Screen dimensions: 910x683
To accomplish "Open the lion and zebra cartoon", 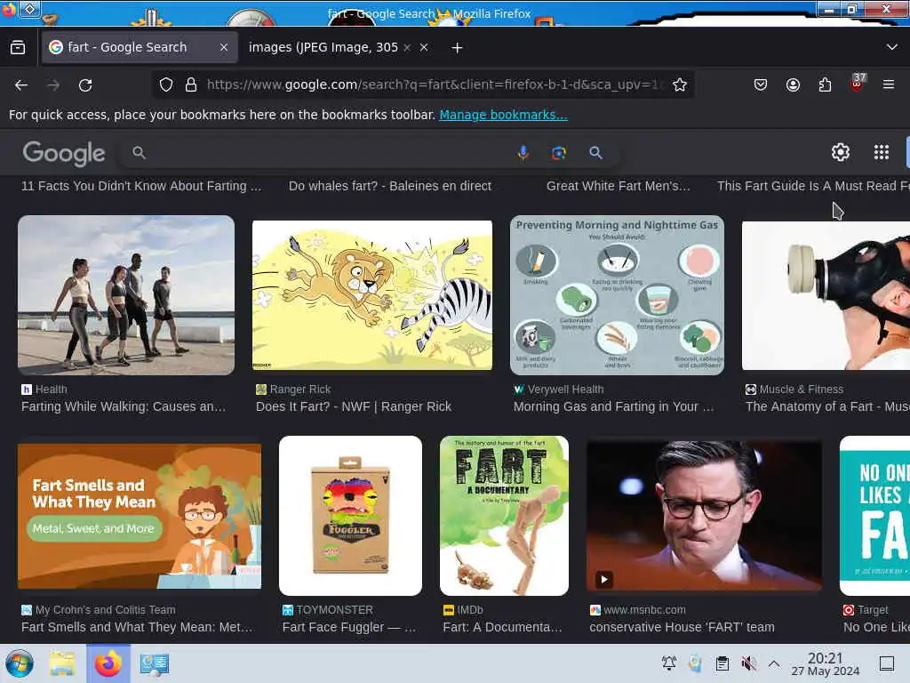I will 372,295.
